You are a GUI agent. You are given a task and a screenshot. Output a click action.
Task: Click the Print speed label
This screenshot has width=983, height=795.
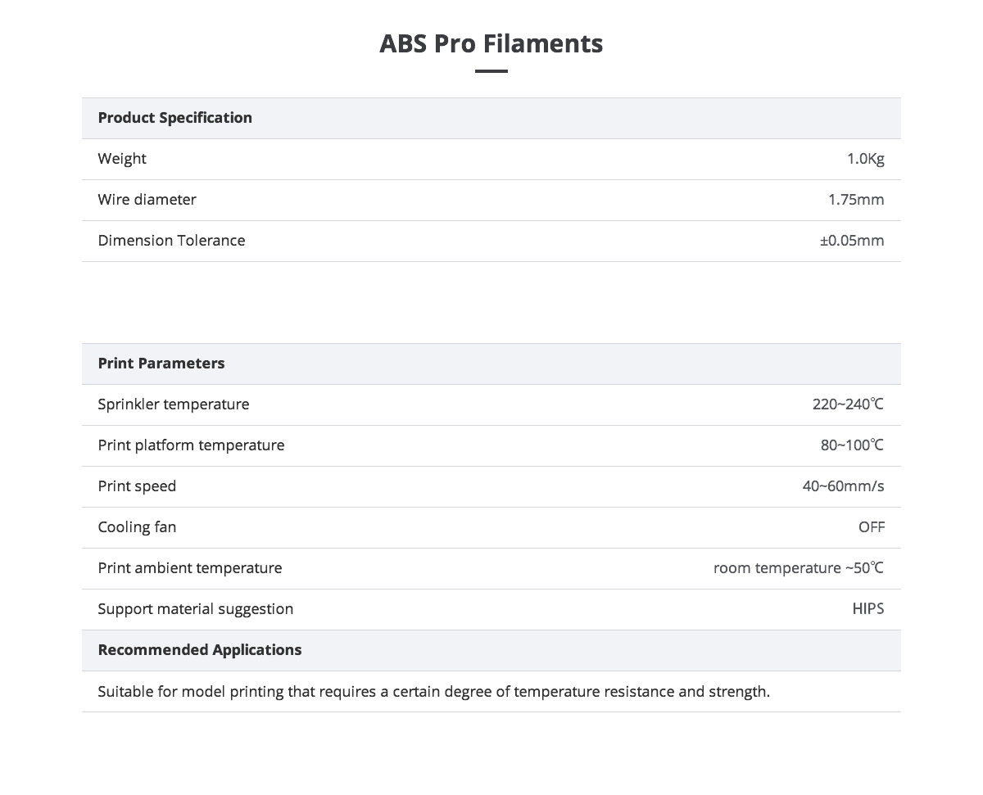(137, 486)
